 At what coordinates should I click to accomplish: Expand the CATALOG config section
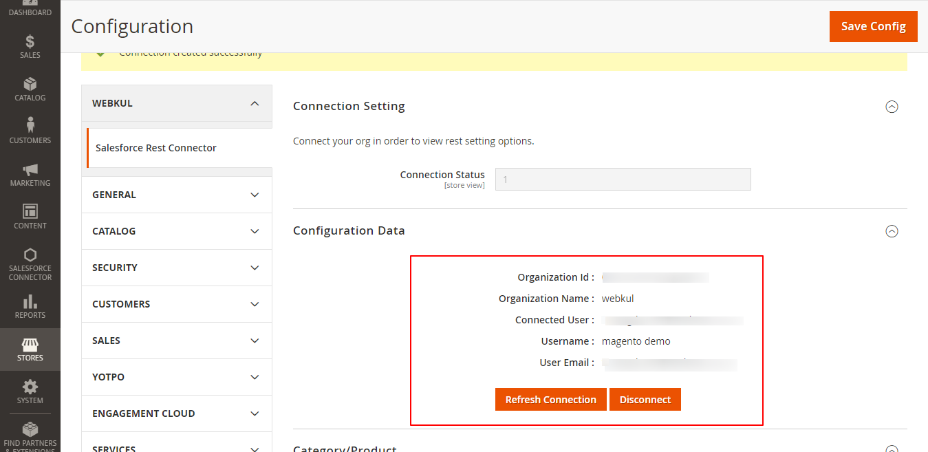coord(177,231)
